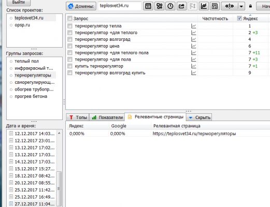The width and height of the screenshot is (270, 207).
Task: Check the 'терморегулятор тепла' checkbox
Action: pyautogui.click(x=69, y=26)
